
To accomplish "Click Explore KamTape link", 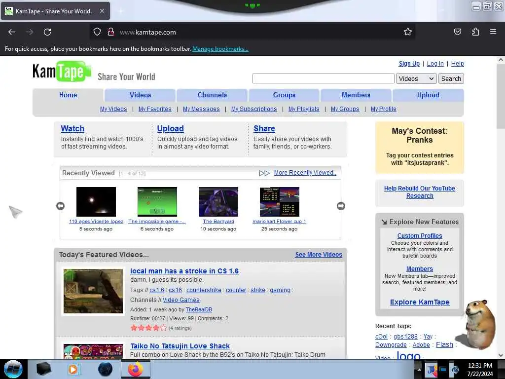I will click(420, 302).
